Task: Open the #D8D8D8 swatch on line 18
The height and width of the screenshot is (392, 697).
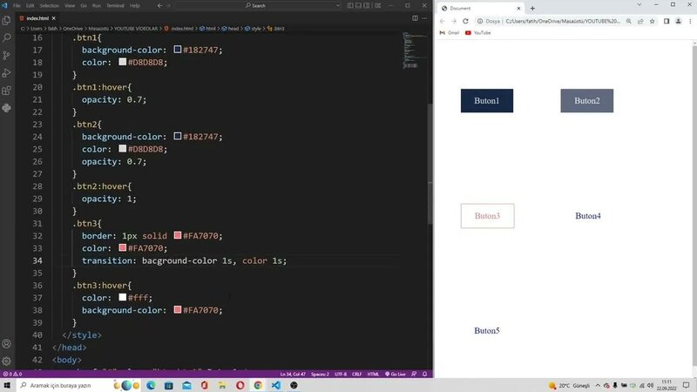Action: tap(122, 62)
